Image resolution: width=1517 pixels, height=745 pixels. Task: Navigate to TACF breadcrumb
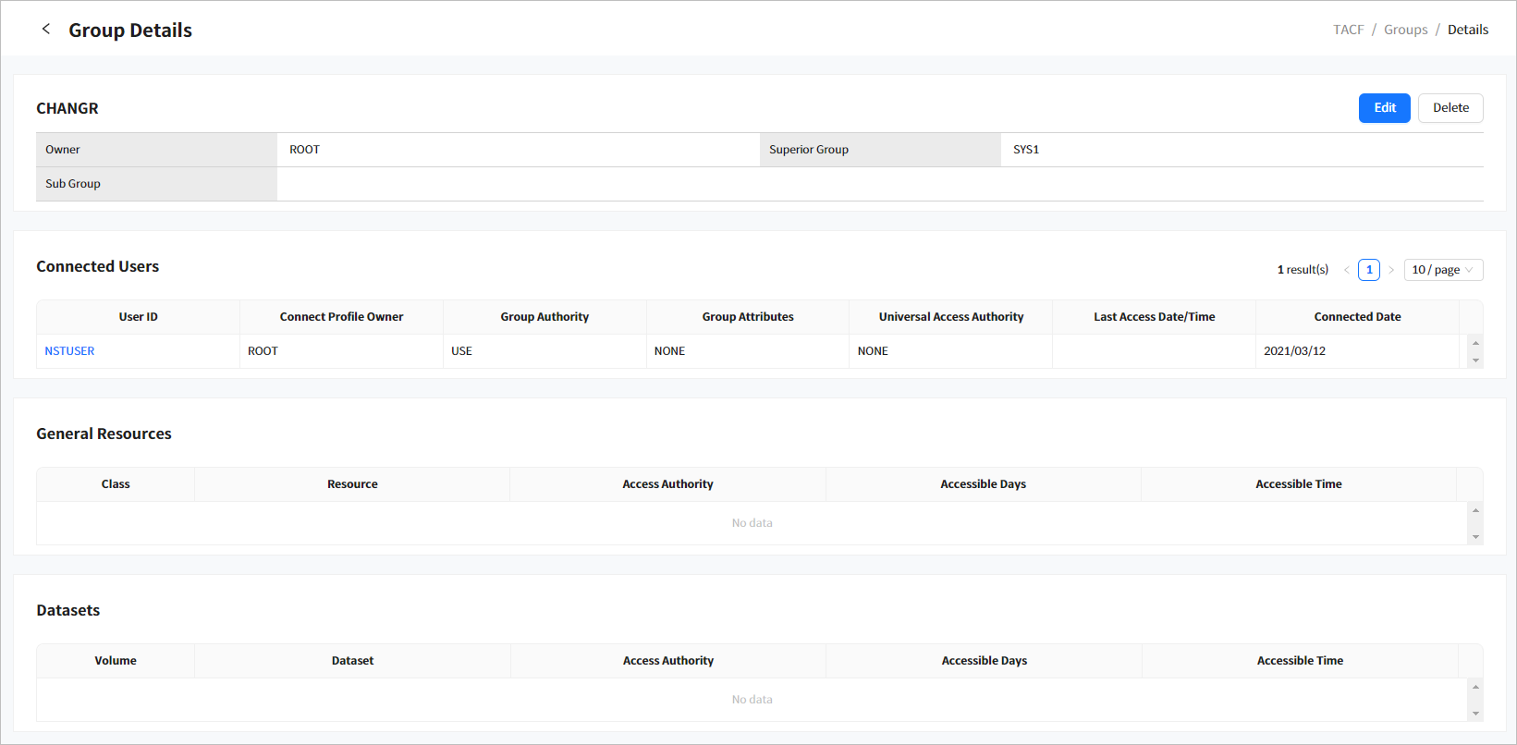click(1348, 30)
